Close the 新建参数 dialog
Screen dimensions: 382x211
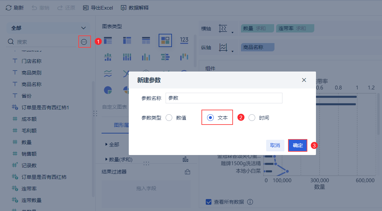tap(304, 80)
